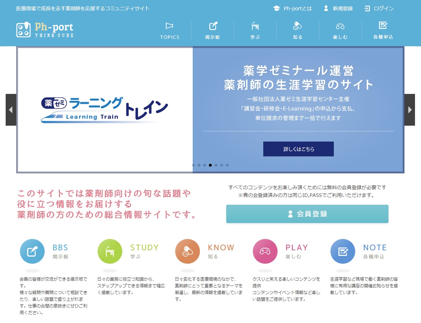Click the BBS heading text

[x=60, y=247]
